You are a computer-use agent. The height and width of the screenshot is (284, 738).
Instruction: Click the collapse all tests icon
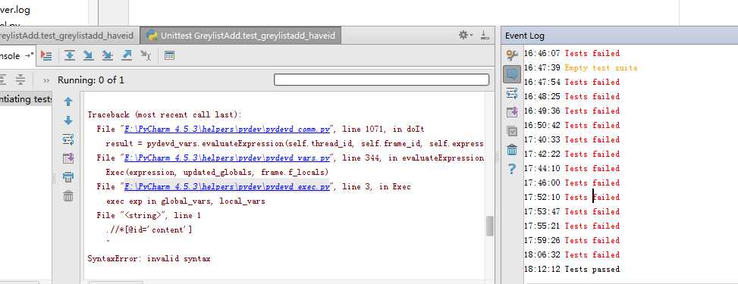coord(20,80)
